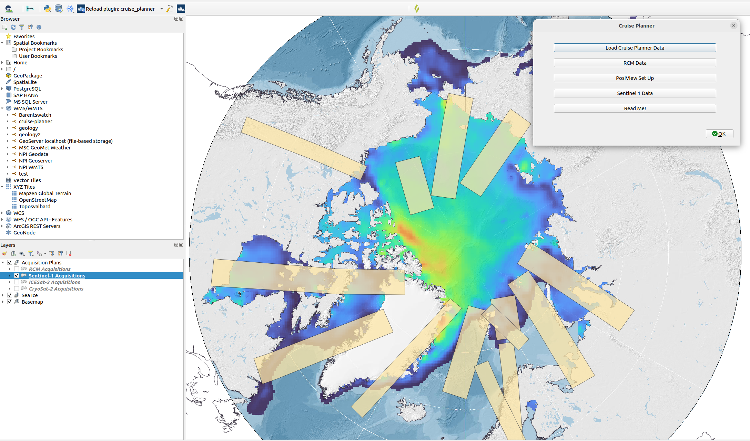Remove selected layer using Layers toolbar icon
This screenshot has height=441, width=750.
point(69,254)
